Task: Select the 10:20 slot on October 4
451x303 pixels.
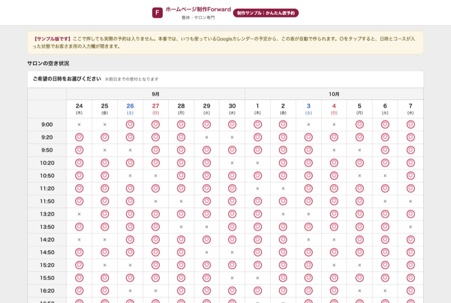Action: click(334, 163)
